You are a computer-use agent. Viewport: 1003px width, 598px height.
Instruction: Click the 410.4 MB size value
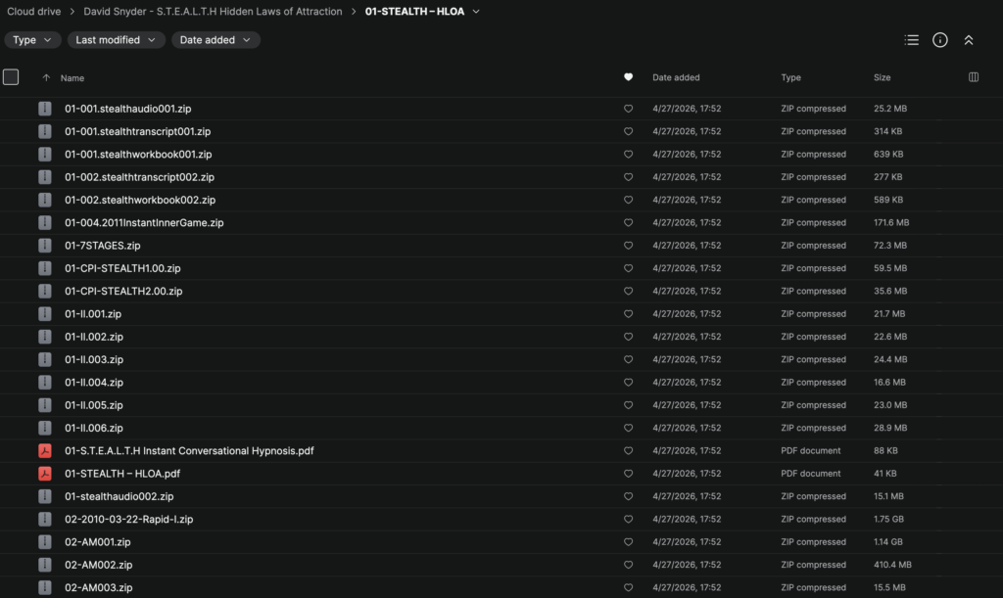892,565
